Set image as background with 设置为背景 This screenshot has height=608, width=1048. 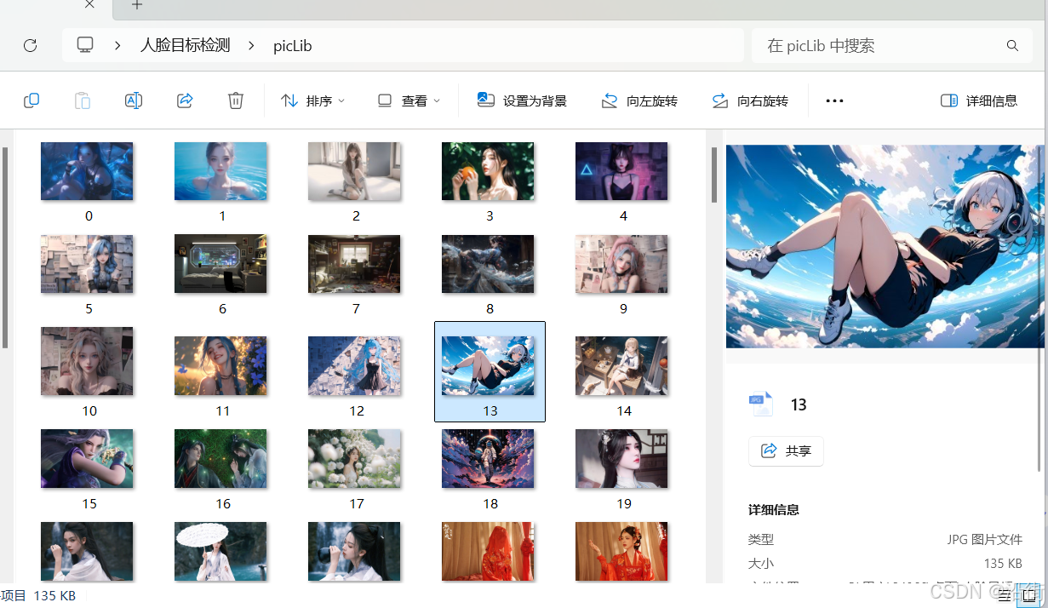click(x=522, y=100)
